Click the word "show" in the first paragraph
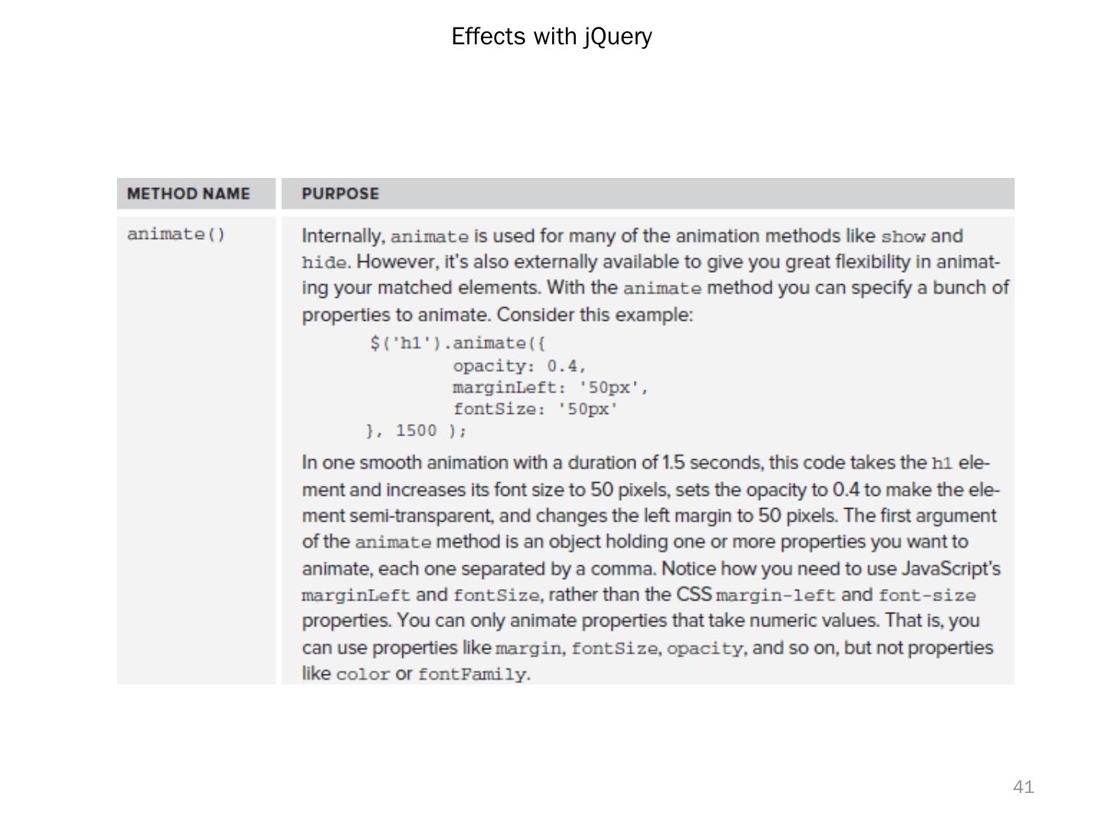The image size is (1101, 825). 902,237
